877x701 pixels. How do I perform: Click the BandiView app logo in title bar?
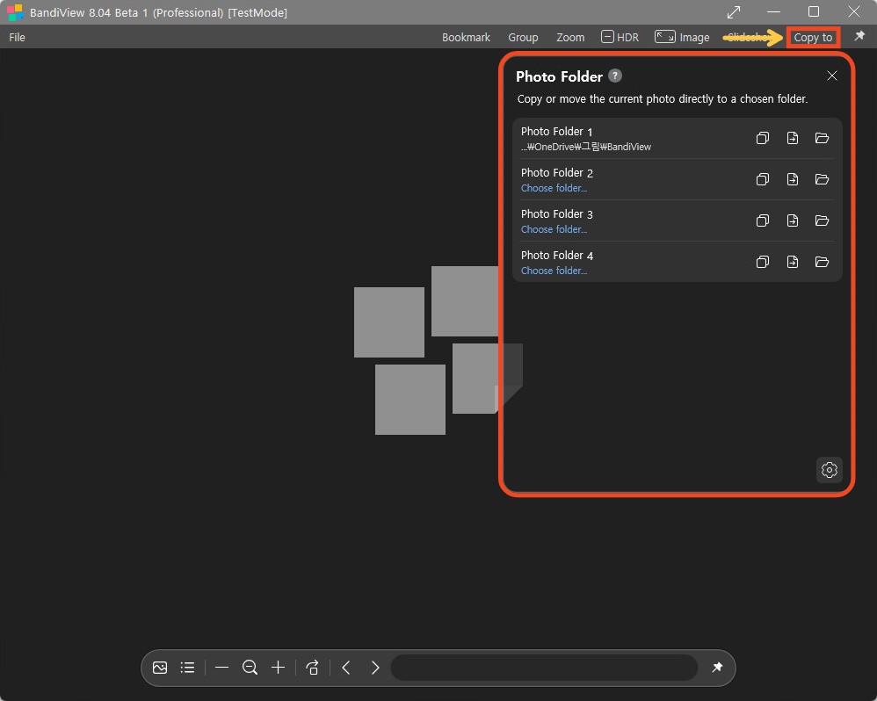click(x=15, y=12)
